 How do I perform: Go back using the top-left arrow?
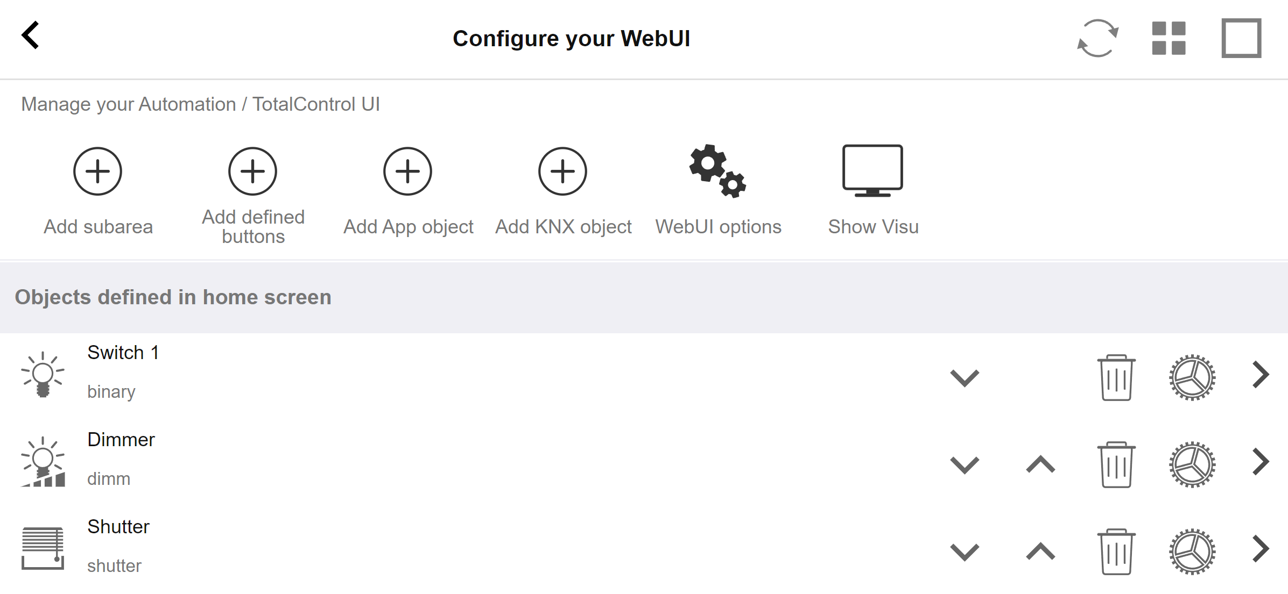30,35
